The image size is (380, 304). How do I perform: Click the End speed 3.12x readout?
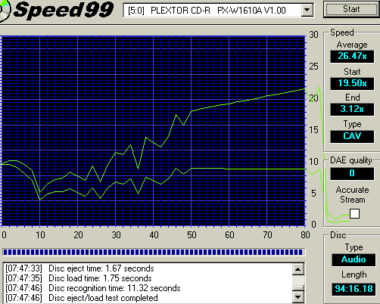(352, 110)
